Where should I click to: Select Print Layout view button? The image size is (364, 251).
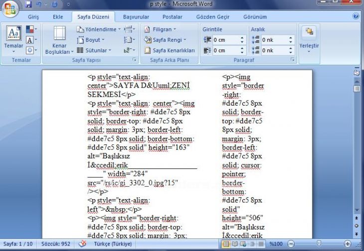pos(226,244)
